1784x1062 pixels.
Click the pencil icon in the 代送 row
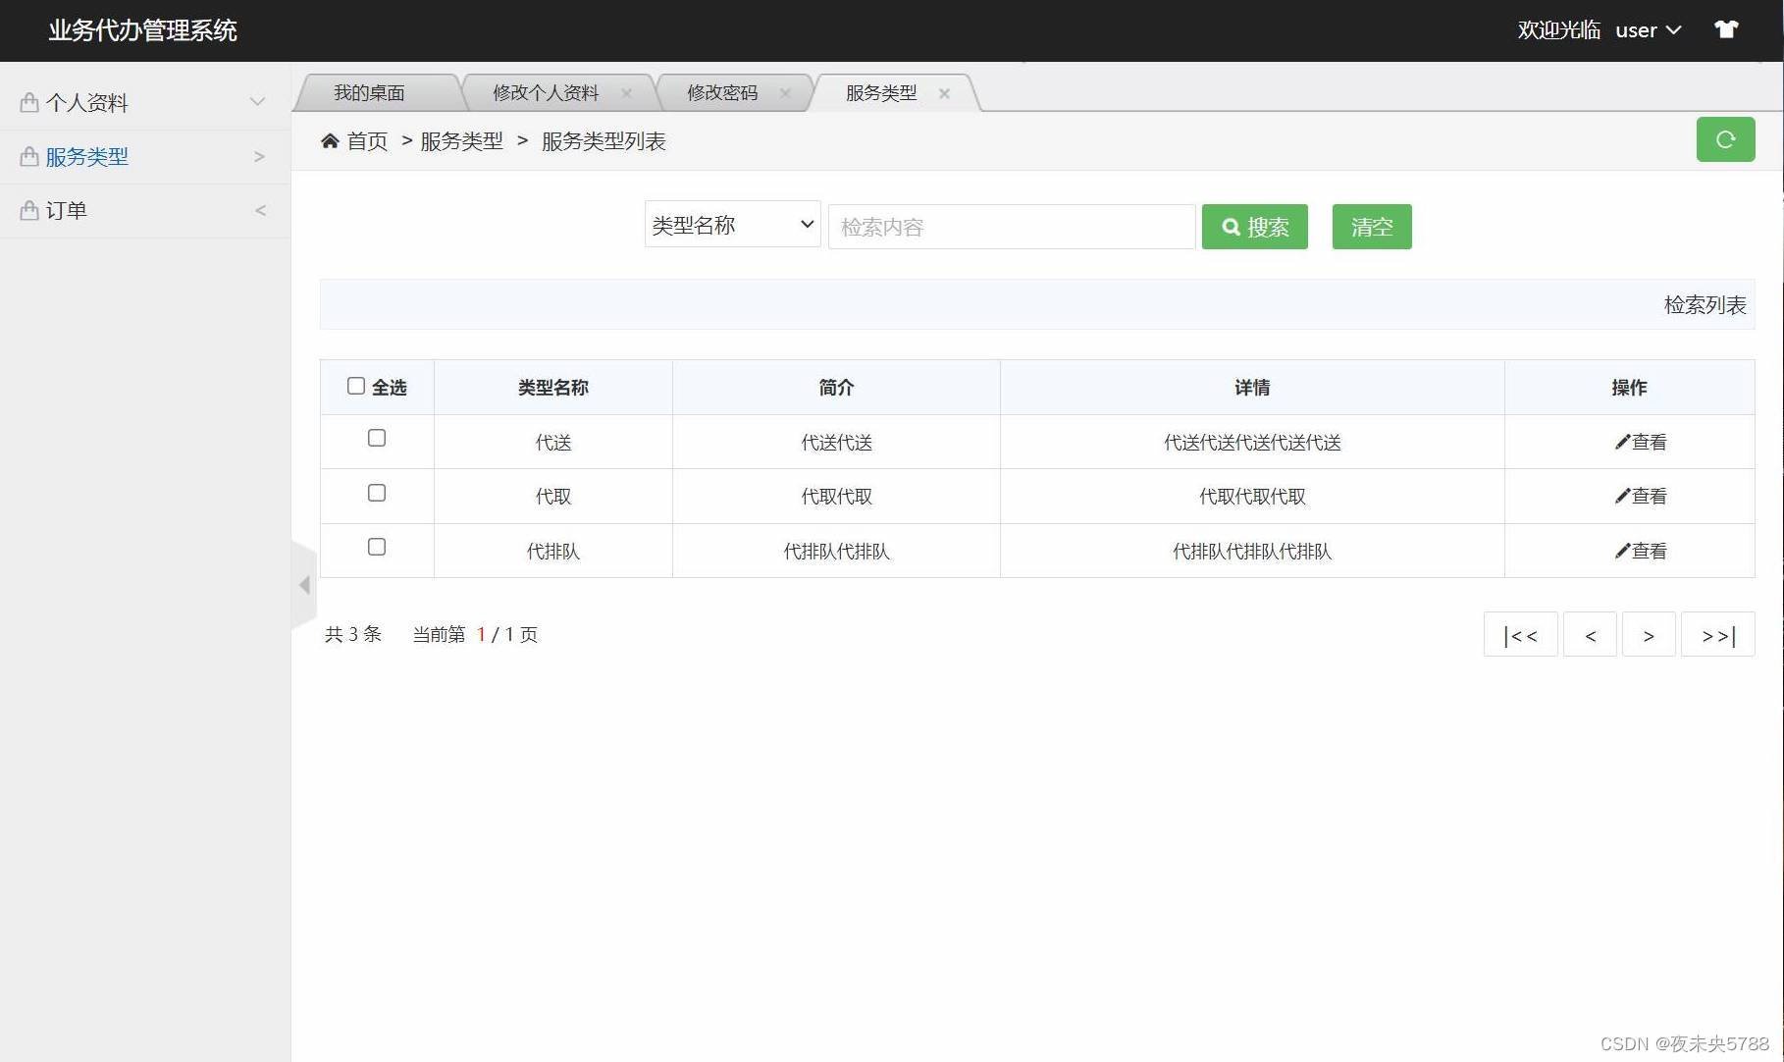[1622, 443]
